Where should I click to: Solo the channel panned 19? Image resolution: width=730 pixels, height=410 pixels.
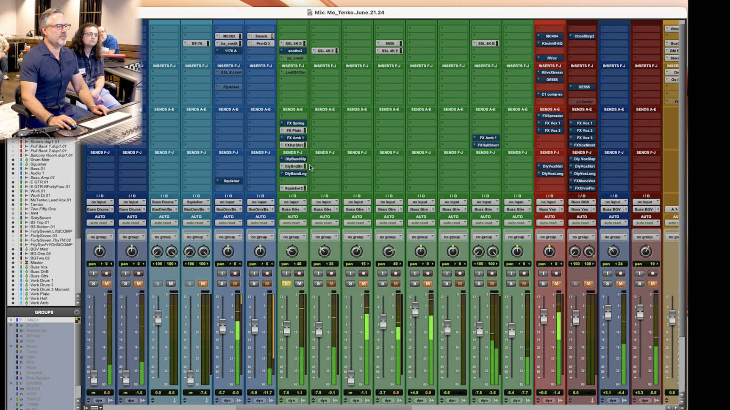639,283
